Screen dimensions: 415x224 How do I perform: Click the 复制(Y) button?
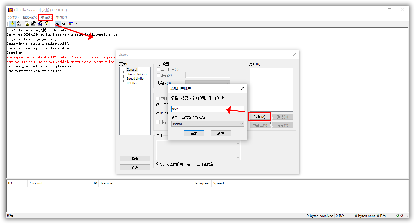(x=283, y=125)
